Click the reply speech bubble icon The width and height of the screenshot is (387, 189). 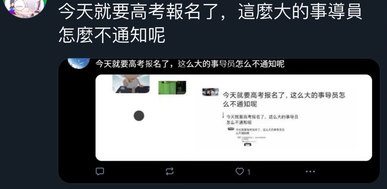tap(100, 171)
